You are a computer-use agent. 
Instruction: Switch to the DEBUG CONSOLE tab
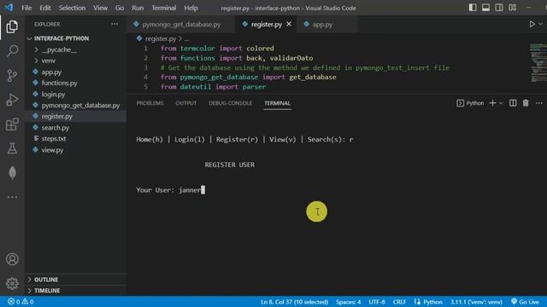(x=230, y=103)
